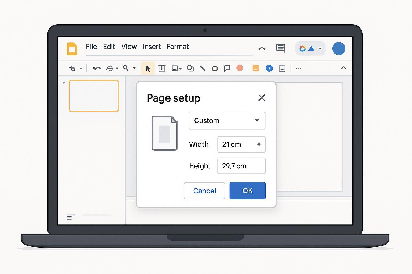Image resolution: width=412 pixels, height=274 pixels.
Task: Open the three-dot more options
Action: click(298, 68)
